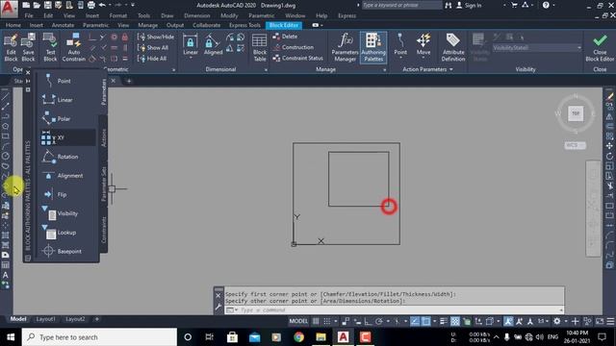This screenshot has width=616, height=346.
Task: Run the Test Block tool
Action: 50,47
